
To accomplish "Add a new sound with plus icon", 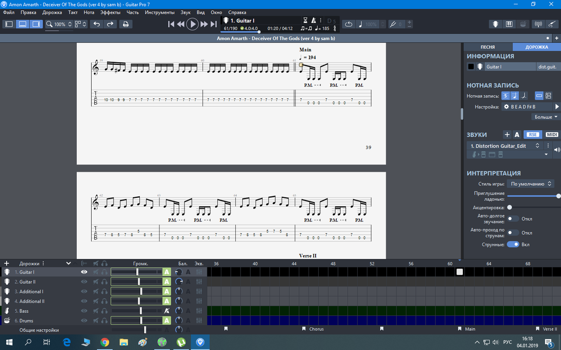I will tap(507, 135).
